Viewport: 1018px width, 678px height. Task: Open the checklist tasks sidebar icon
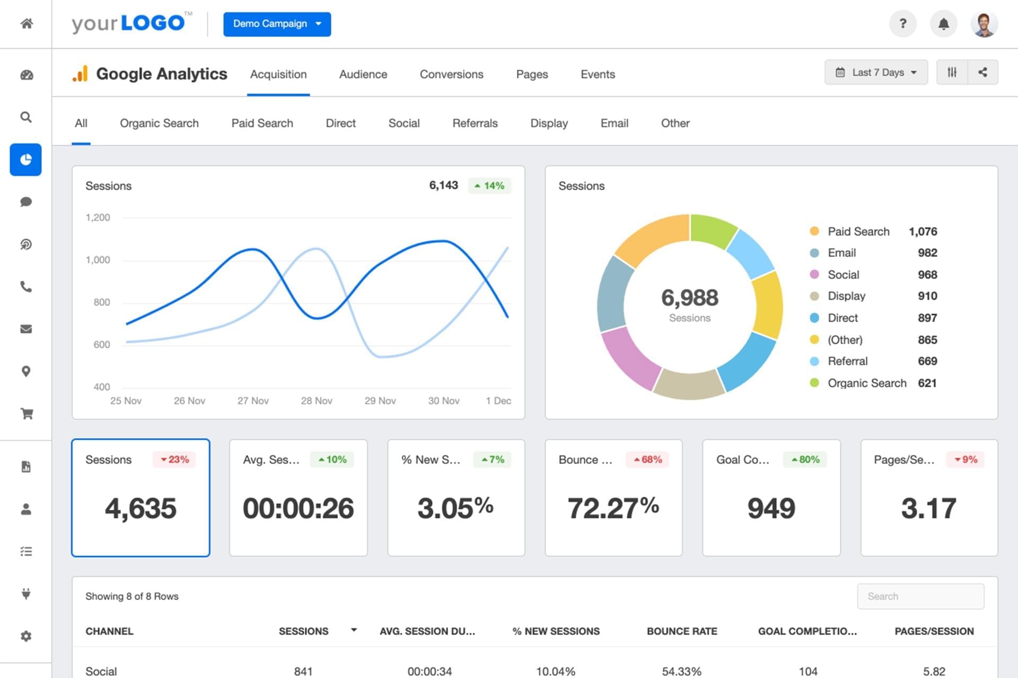tap(26, 551)
